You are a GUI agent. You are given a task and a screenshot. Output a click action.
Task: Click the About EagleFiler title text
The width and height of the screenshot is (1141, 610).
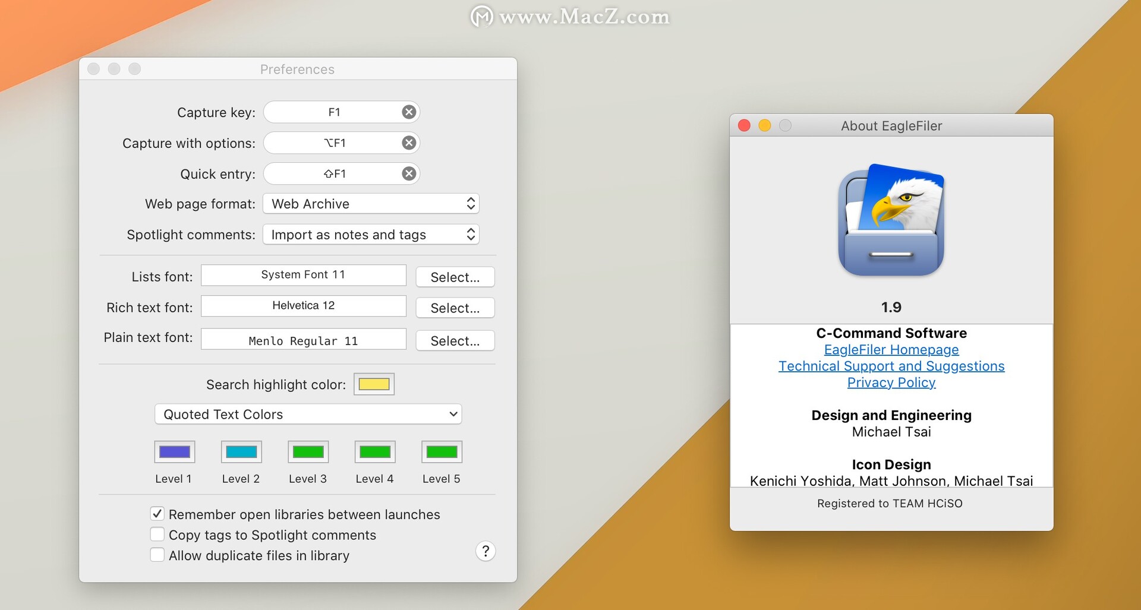891,126
